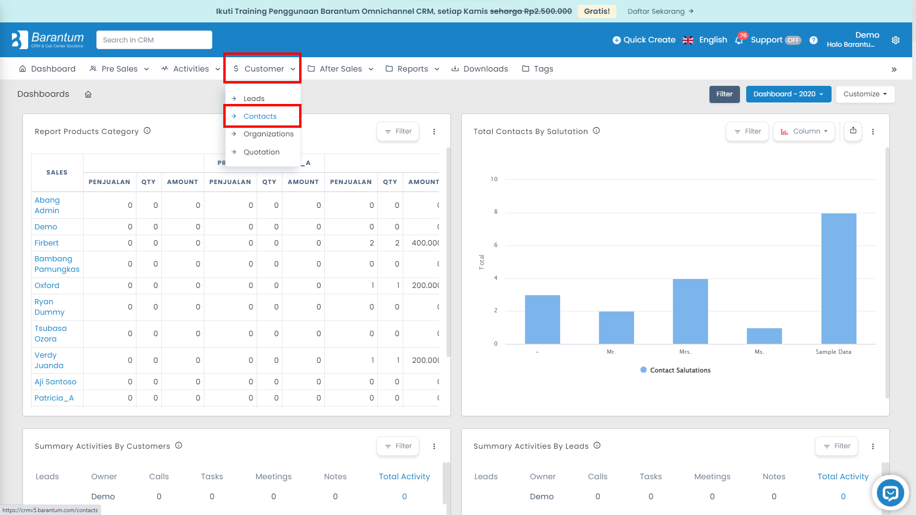Click the arrow next to Daftar Sekarang
916x515 pixels.
click(691, 11)
